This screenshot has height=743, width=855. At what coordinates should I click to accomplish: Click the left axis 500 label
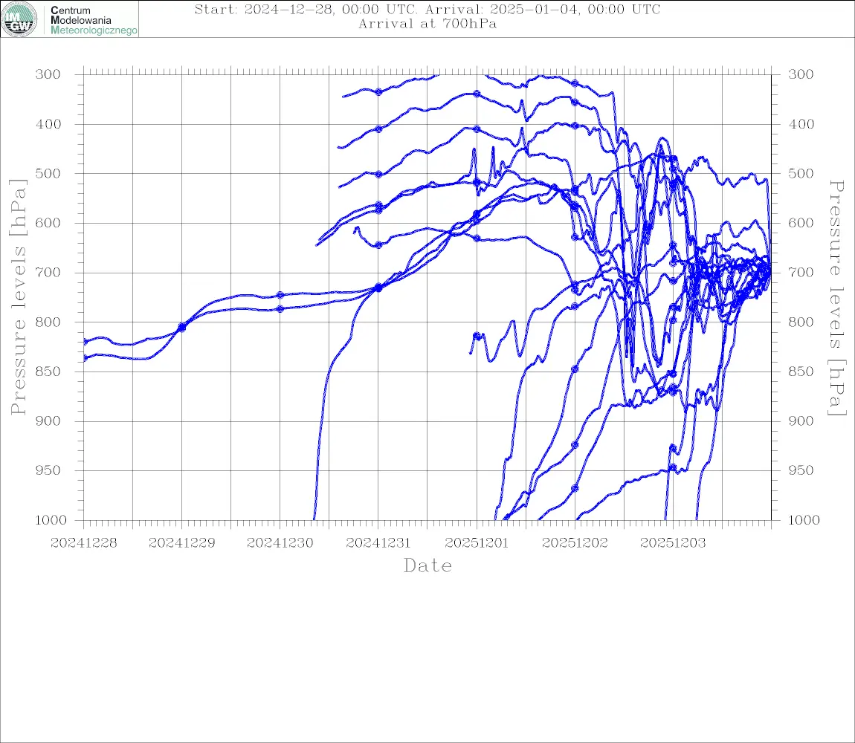pyautogui.click(x=48, y=173)
